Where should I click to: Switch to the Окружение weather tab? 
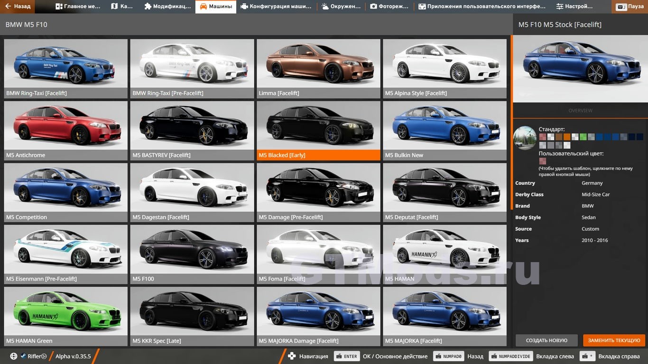click(x=341, y=7)
